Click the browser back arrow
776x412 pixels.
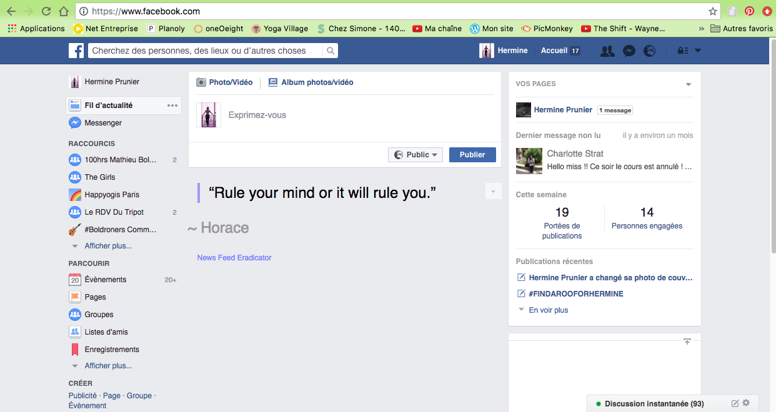(x=11, y=11)
